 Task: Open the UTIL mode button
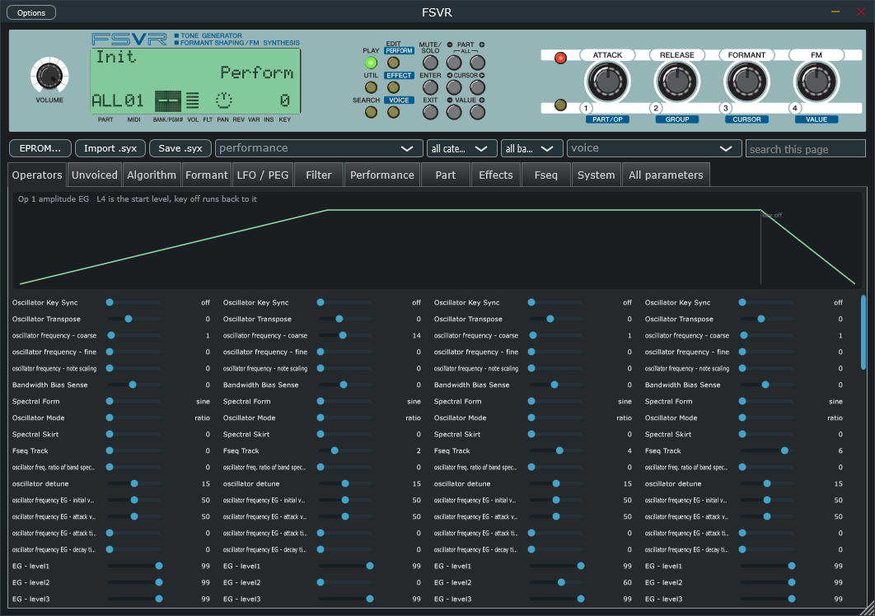pyautogui.click(x=371, y=87)
